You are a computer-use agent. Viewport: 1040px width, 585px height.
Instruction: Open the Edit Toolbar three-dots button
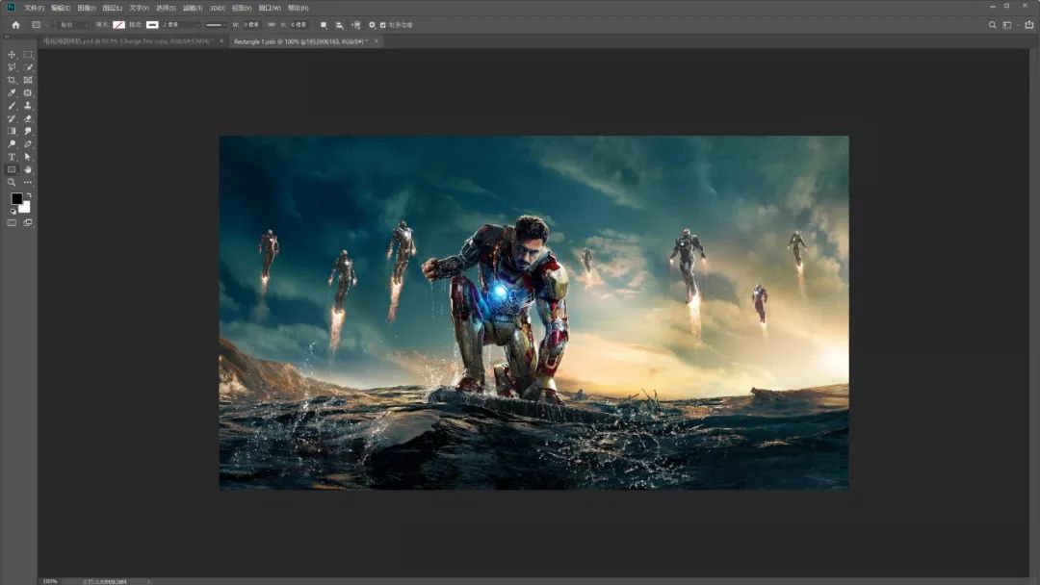click(x=28, y=182)
